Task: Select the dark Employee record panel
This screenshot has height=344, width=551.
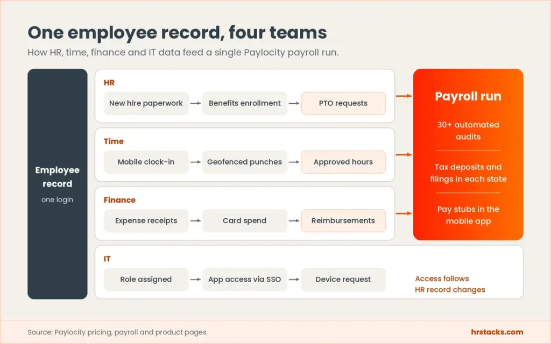Action: point(58,184)
